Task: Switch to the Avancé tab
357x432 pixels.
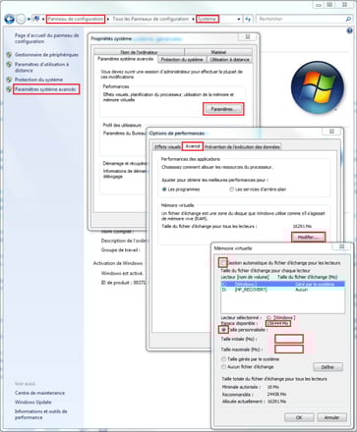Action: [193, 146]
